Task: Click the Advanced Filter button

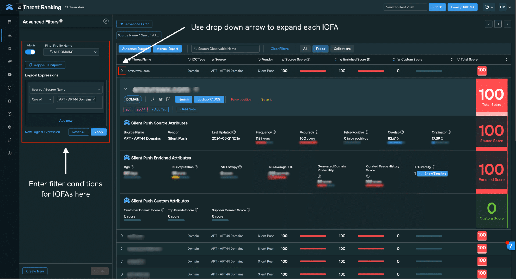Action: pos(134,24)
